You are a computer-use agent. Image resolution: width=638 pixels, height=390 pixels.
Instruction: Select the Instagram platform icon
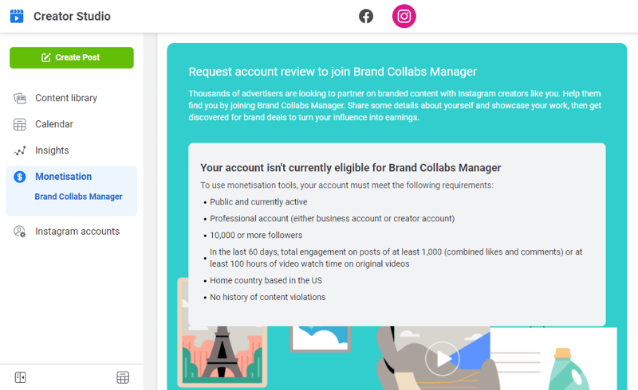[x=404, y=16]
